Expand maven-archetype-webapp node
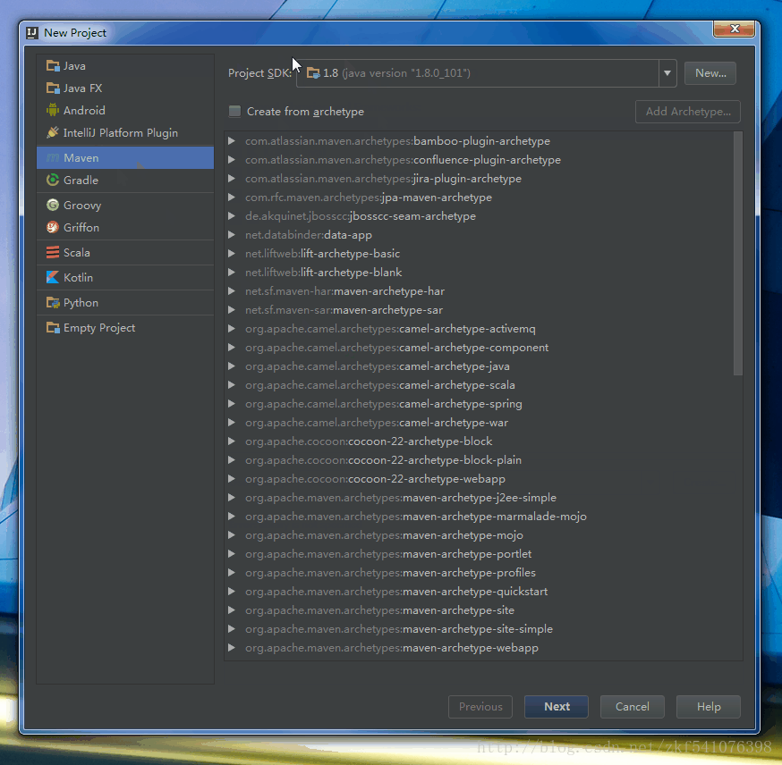Screen dimensions: 782x765 [x=232, y=647]
